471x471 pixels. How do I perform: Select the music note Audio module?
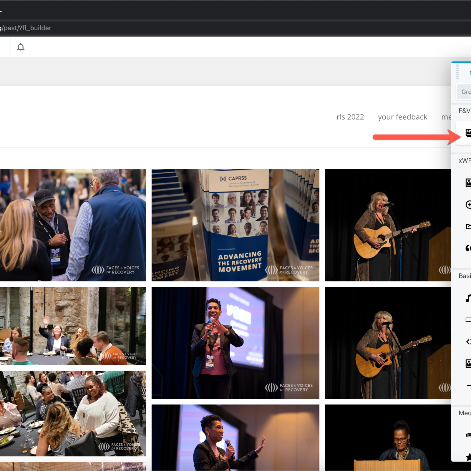pos(468,298)
